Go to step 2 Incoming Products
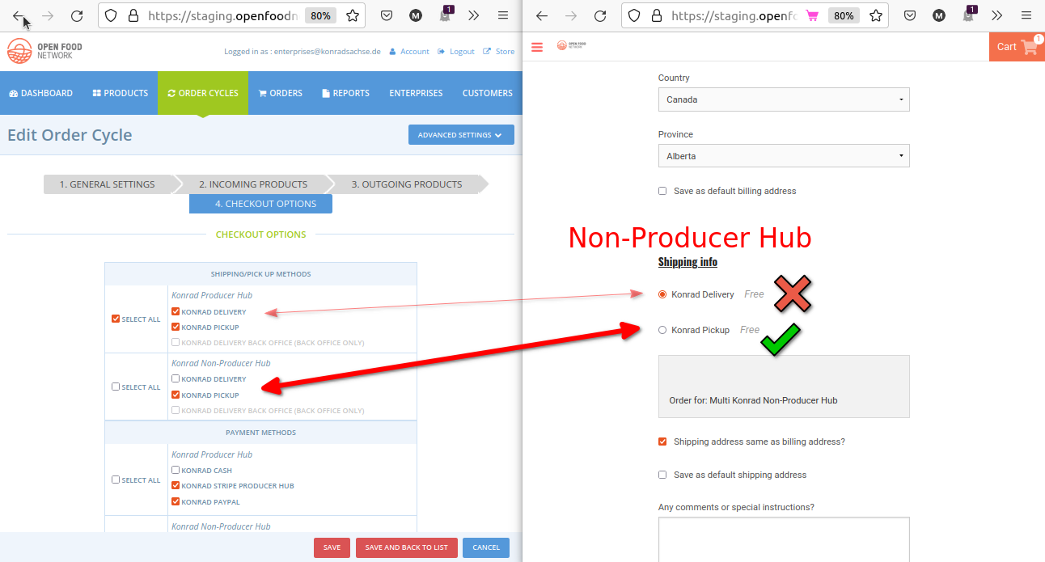The width and height of the screenshot is (1045, 562). [x=253, y=184]
